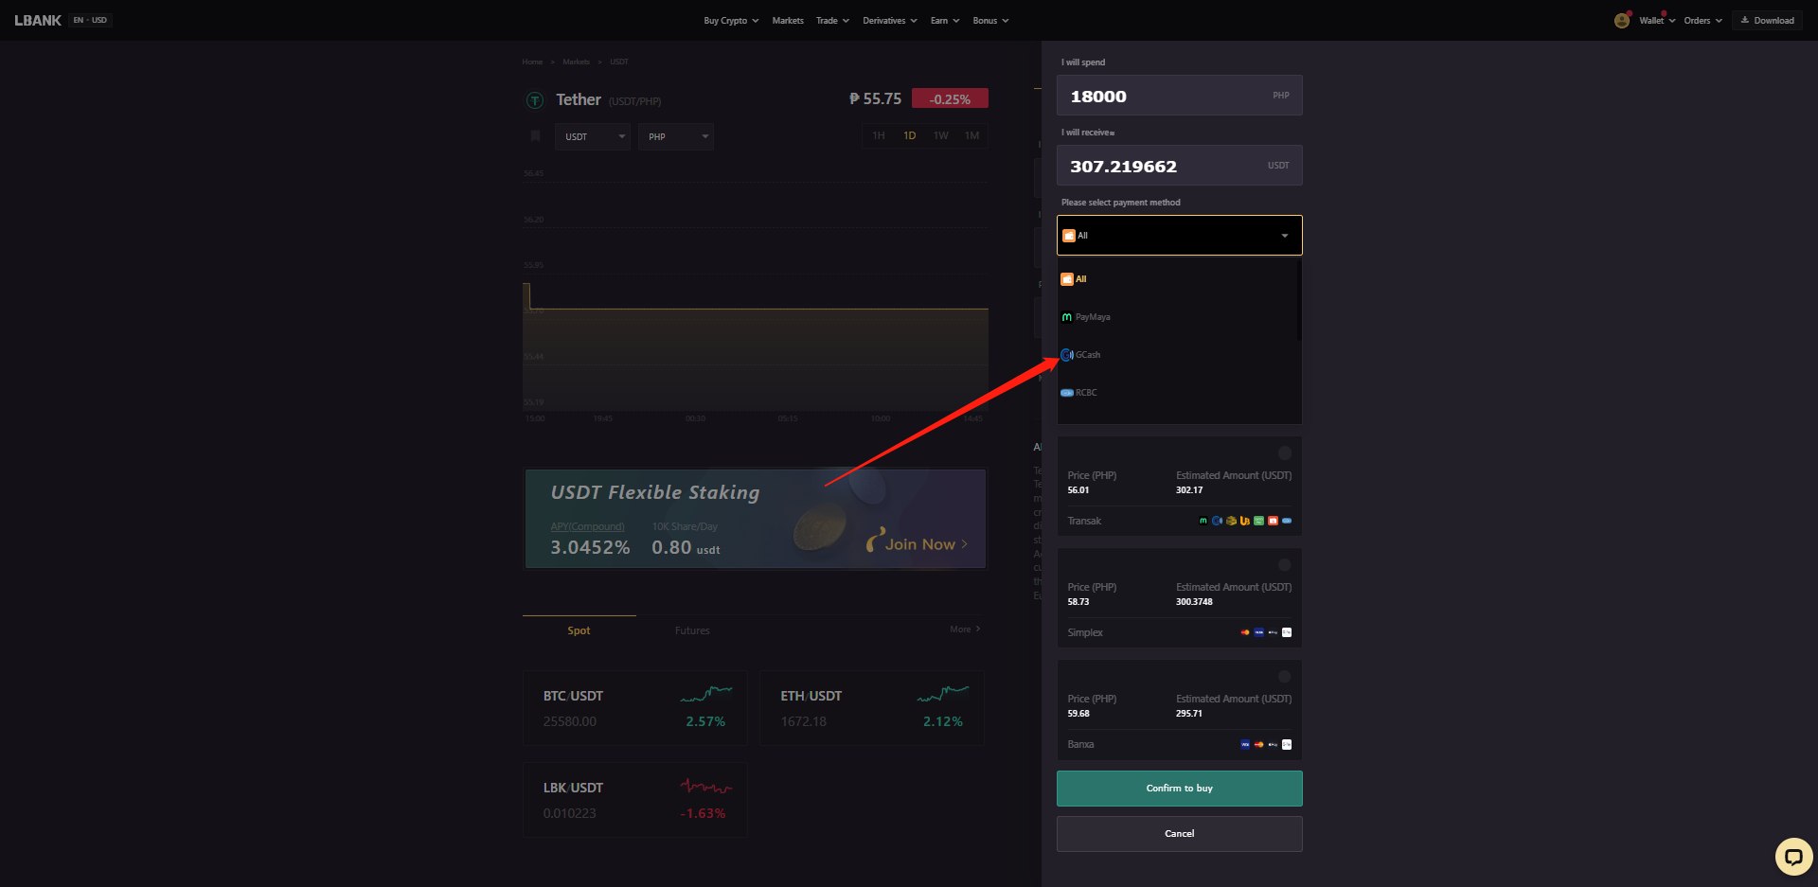
Task: Edit the 'I will receive' USDT field
Action: click(1179, 166)
